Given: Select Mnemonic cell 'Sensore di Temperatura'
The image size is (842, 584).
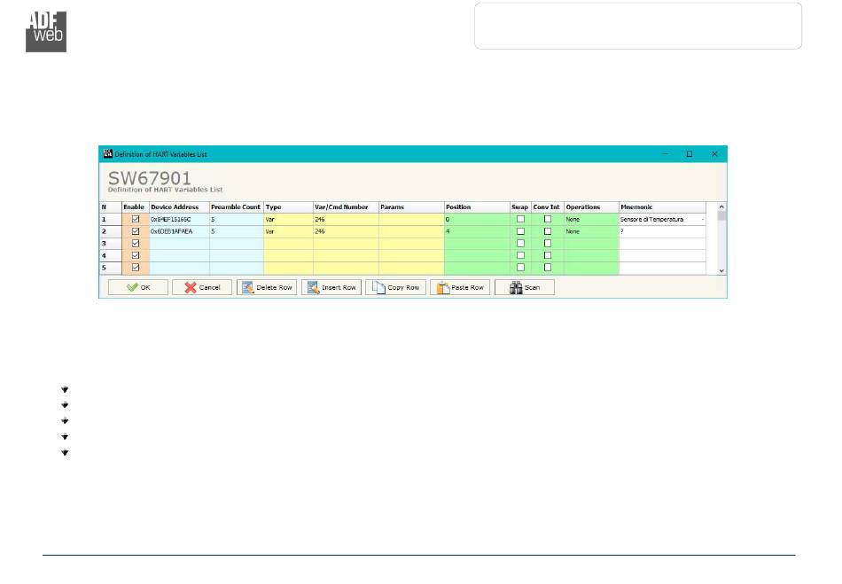Looking at the screenshot, I should click(662, 220).
